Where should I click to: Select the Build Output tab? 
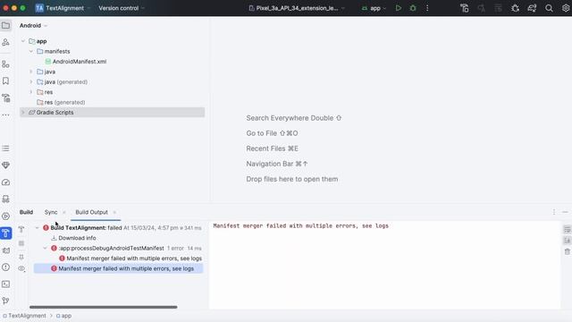91,212
